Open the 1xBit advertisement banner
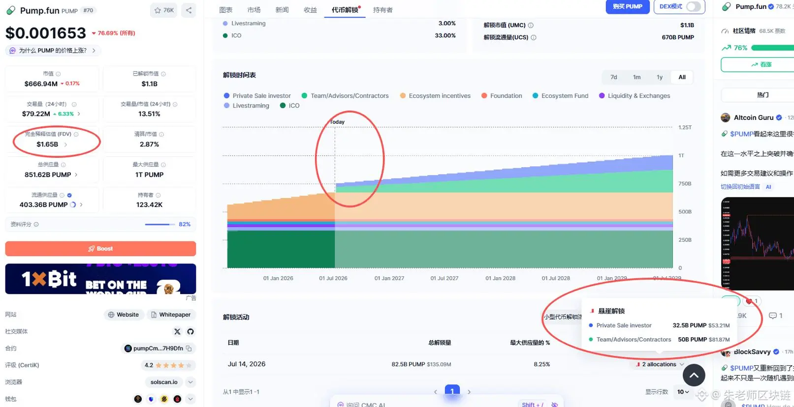The width and height of the screenshot is (794, 407). click(100, 279)
